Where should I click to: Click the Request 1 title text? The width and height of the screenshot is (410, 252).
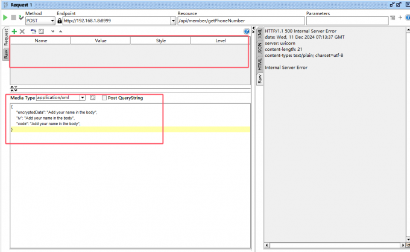pos(21,5)
